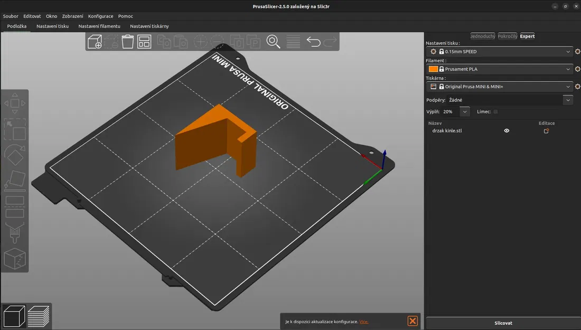Switch to 3D editor view cube icon
The image size is (581, 330).
pos(14,316)
